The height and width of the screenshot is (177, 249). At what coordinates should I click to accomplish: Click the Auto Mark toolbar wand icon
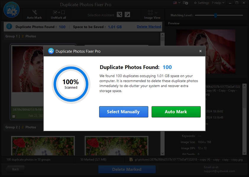tap(34, 12)
